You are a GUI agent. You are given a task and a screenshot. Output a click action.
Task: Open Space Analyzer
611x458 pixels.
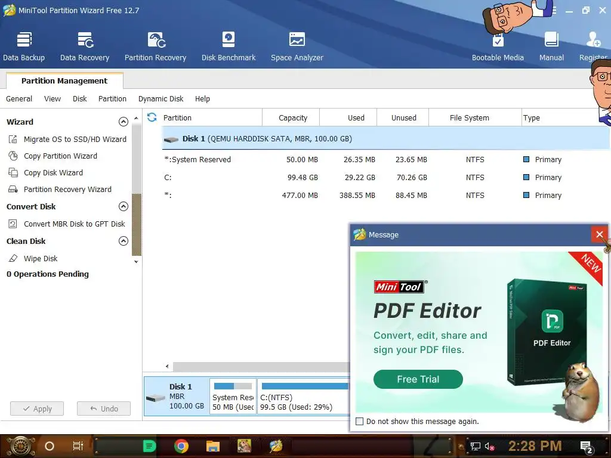[x=297, y=47]
